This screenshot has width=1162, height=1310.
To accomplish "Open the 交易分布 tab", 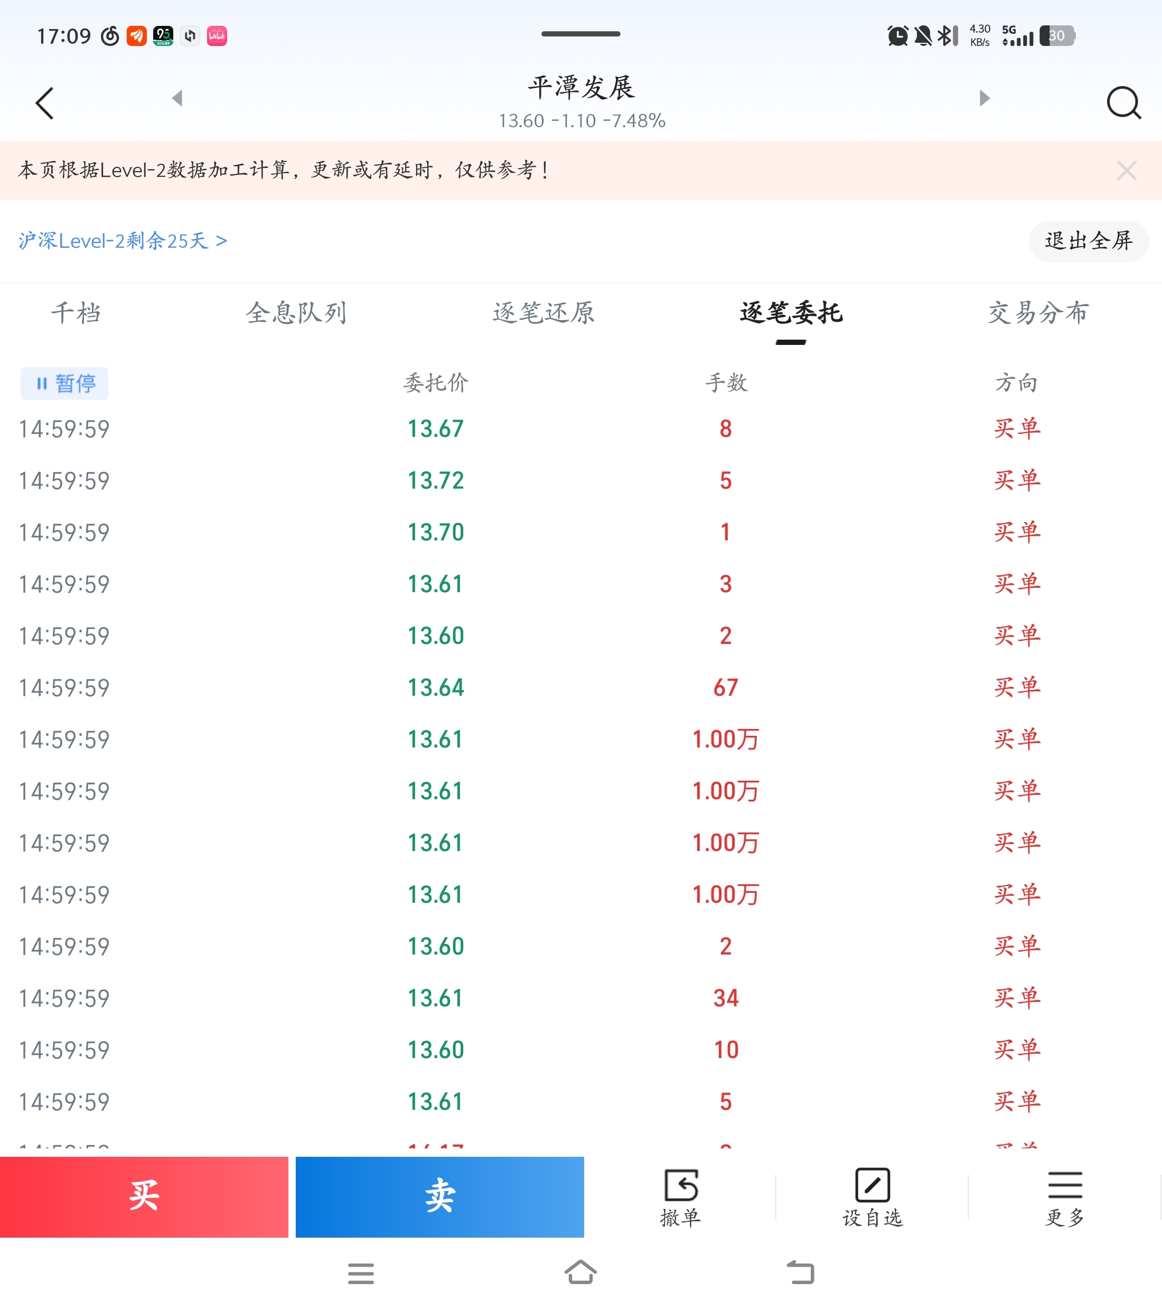I will coord(1038,313).
